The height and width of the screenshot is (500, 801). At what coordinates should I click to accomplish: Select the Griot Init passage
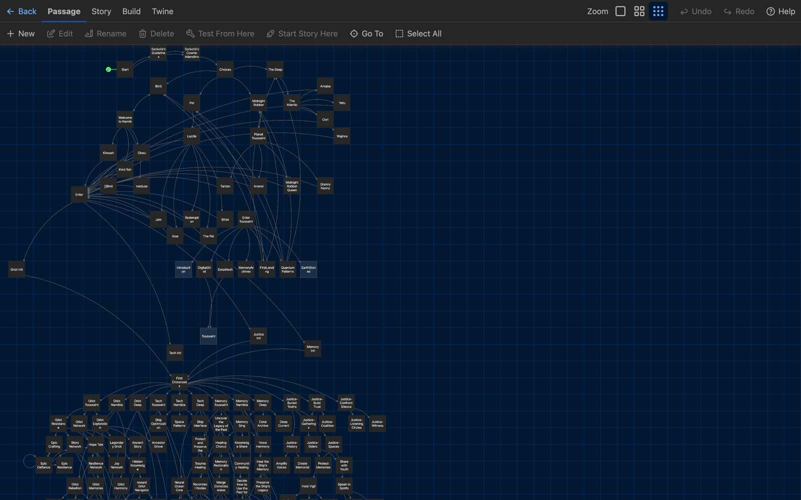point(17,269)
